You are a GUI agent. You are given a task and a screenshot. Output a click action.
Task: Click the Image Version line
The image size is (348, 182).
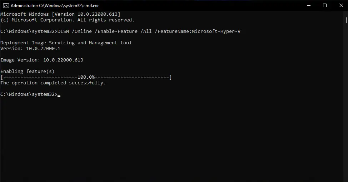coord(42,60)
